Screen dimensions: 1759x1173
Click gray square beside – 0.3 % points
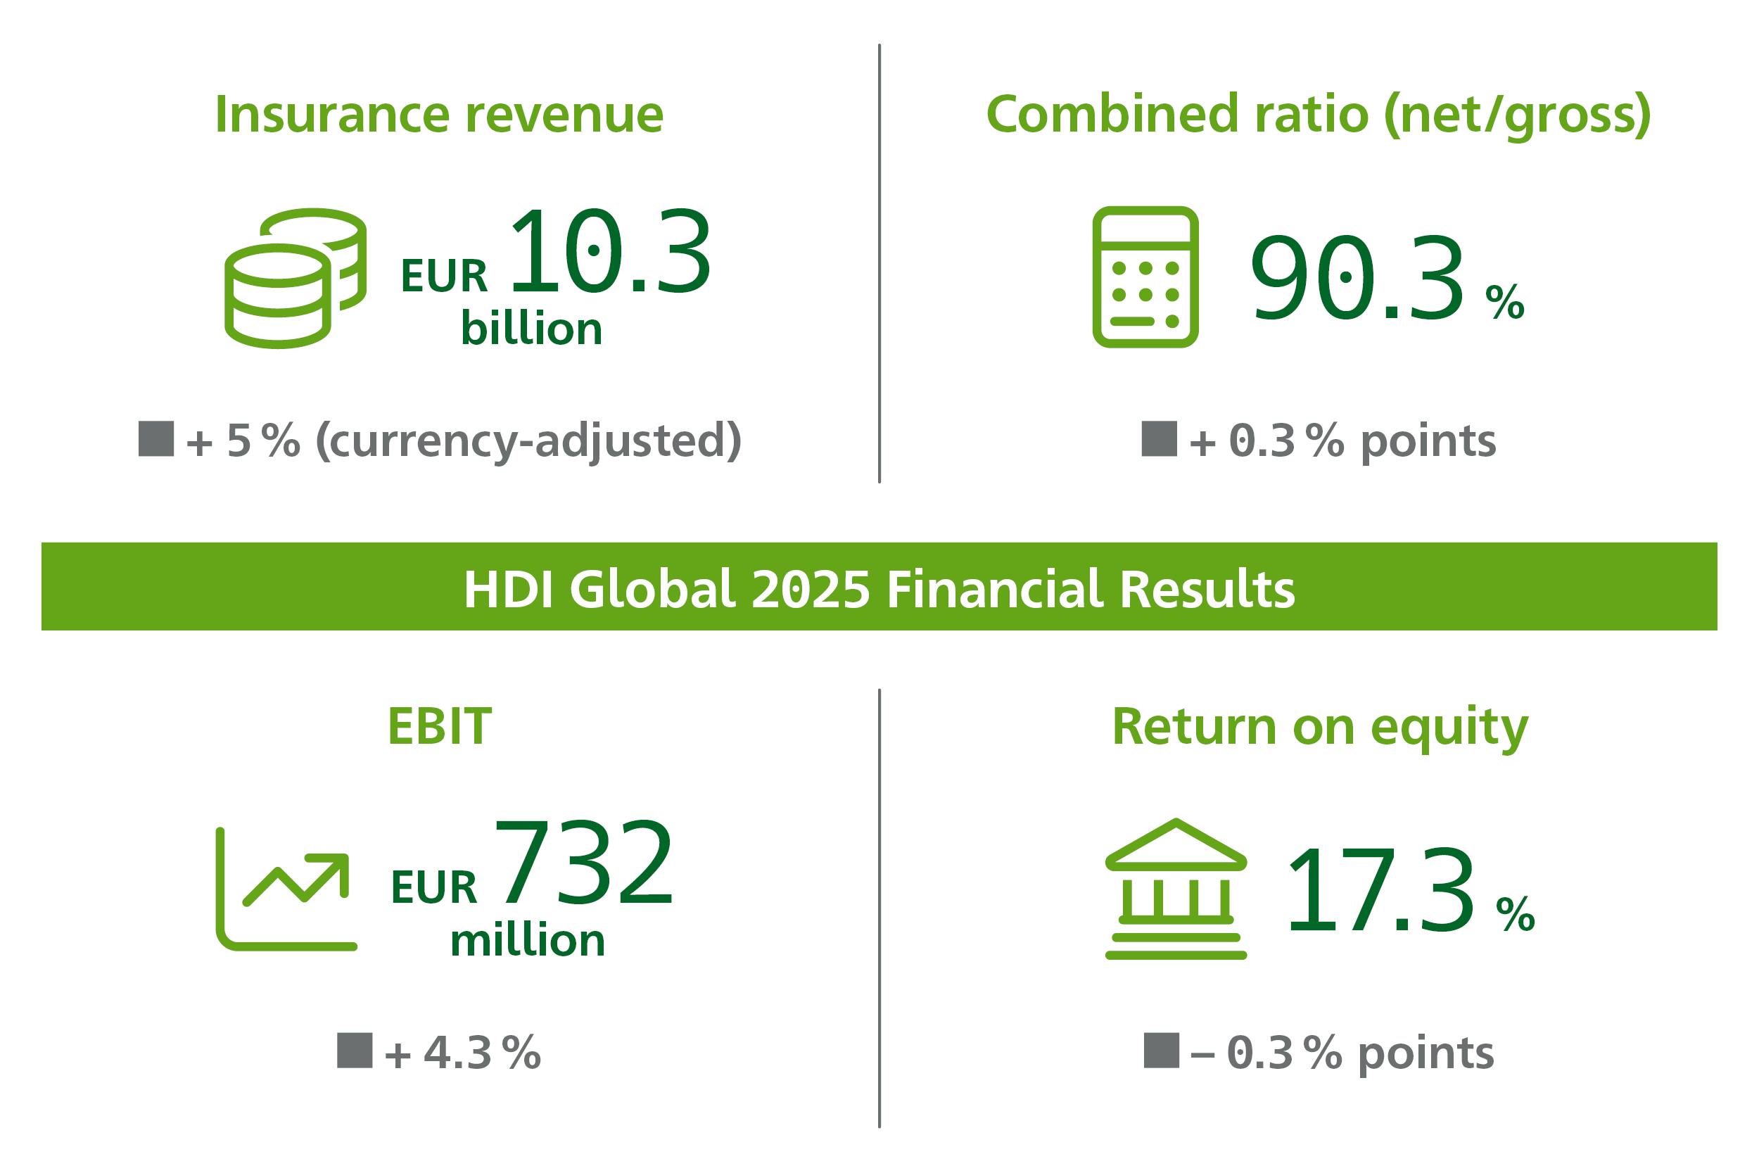coord(1162,1051)
